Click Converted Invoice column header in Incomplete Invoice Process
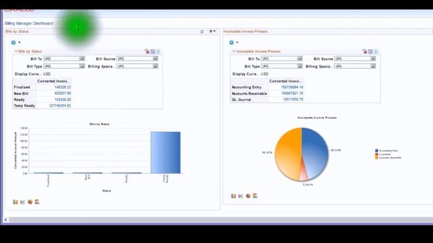Image resolution: width=433 pixels, height=243 pixels. [x=286, y=81]
